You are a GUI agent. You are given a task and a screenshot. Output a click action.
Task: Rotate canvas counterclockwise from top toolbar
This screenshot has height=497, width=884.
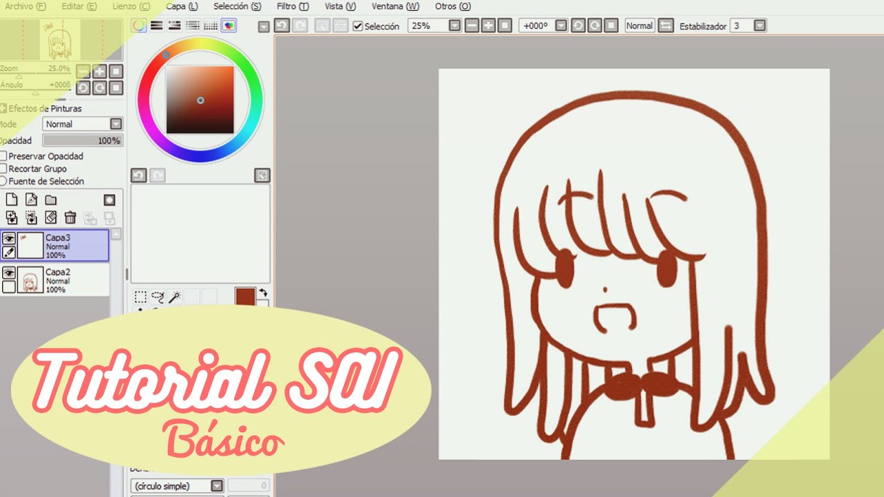click(x=577, y=26)
